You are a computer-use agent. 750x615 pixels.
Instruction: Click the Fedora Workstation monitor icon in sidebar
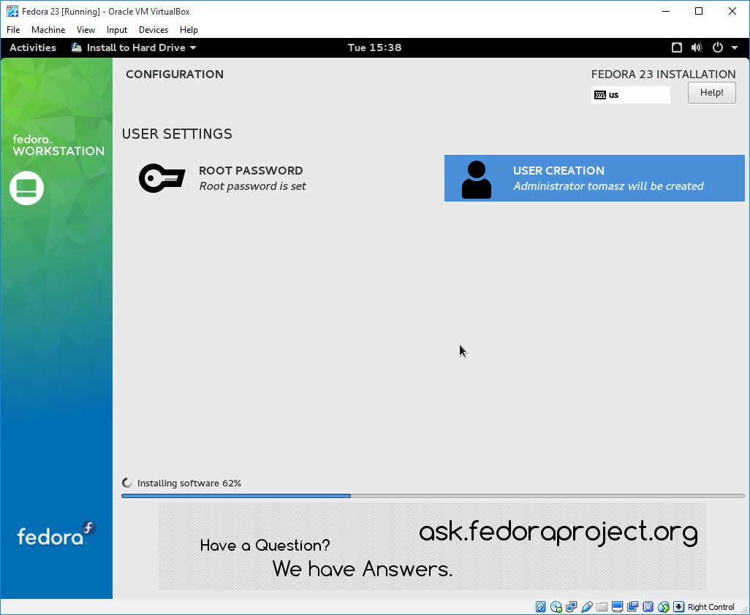(x=27, y=188)
